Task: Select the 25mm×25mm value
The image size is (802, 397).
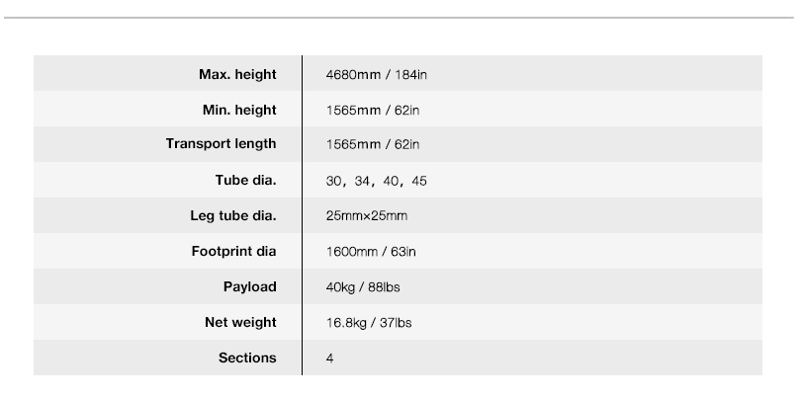Action: pos(367,215)
